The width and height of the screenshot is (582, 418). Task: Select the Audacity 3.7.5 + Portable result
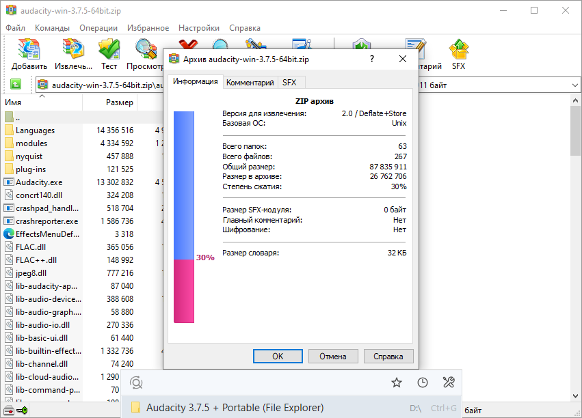291,408
